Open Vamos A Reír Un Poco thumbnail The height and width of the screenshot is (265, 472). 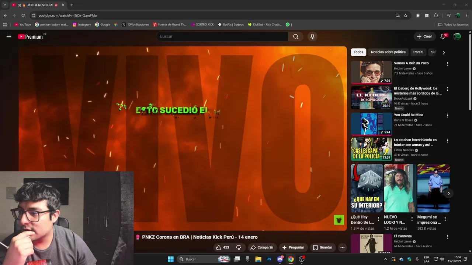(371, 72)
